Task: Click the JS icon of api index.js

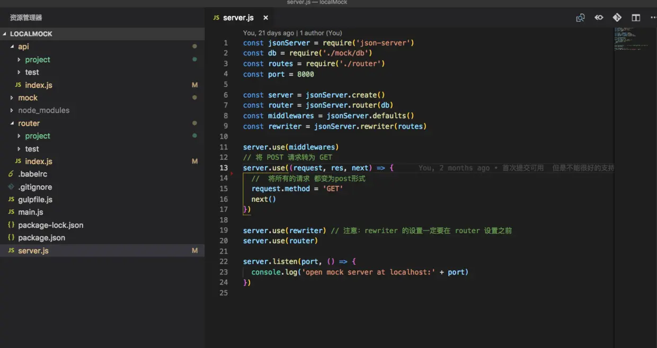Action: [18, 85]
